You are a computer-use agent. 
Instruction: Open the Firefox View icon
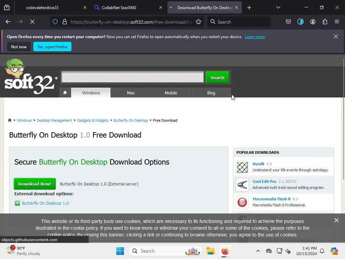7,8
